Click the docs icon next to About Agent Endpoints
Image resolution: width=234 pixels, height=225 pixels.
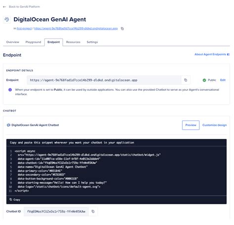coord(228,54)
